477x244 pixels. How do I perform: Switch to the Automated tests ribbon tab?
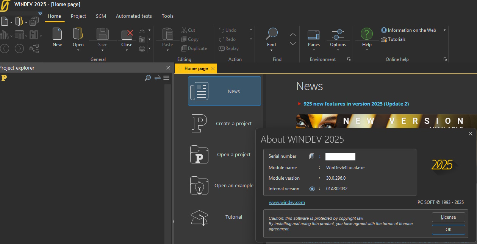(x=134, y=16)
